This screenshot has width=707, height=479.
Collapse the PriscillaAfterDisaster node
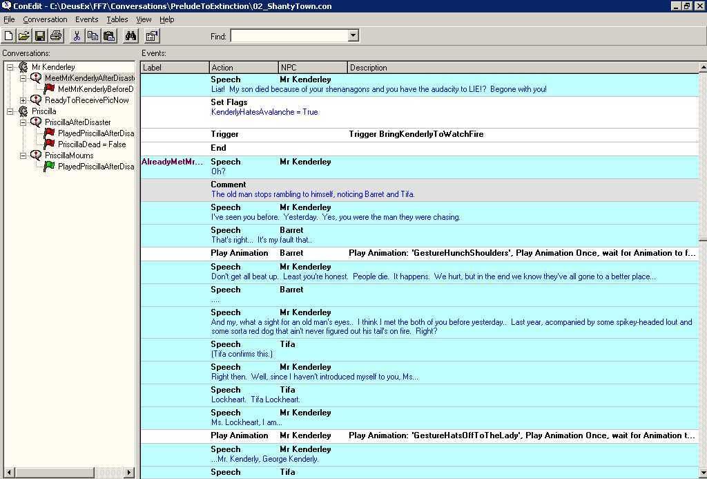23,122
